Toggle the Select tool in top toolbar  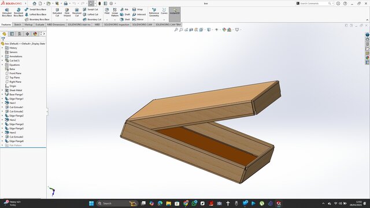(x=91, y=3)
